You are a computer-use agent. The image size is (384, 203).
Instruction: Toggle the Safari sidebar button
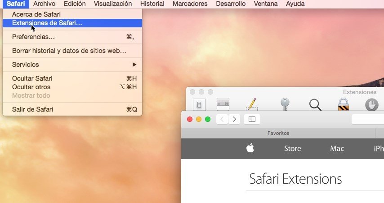252,119
